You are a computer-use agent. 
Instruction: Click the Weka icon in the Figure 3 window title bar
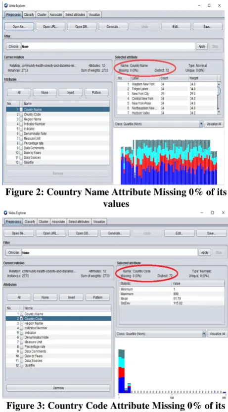point(6,213)
